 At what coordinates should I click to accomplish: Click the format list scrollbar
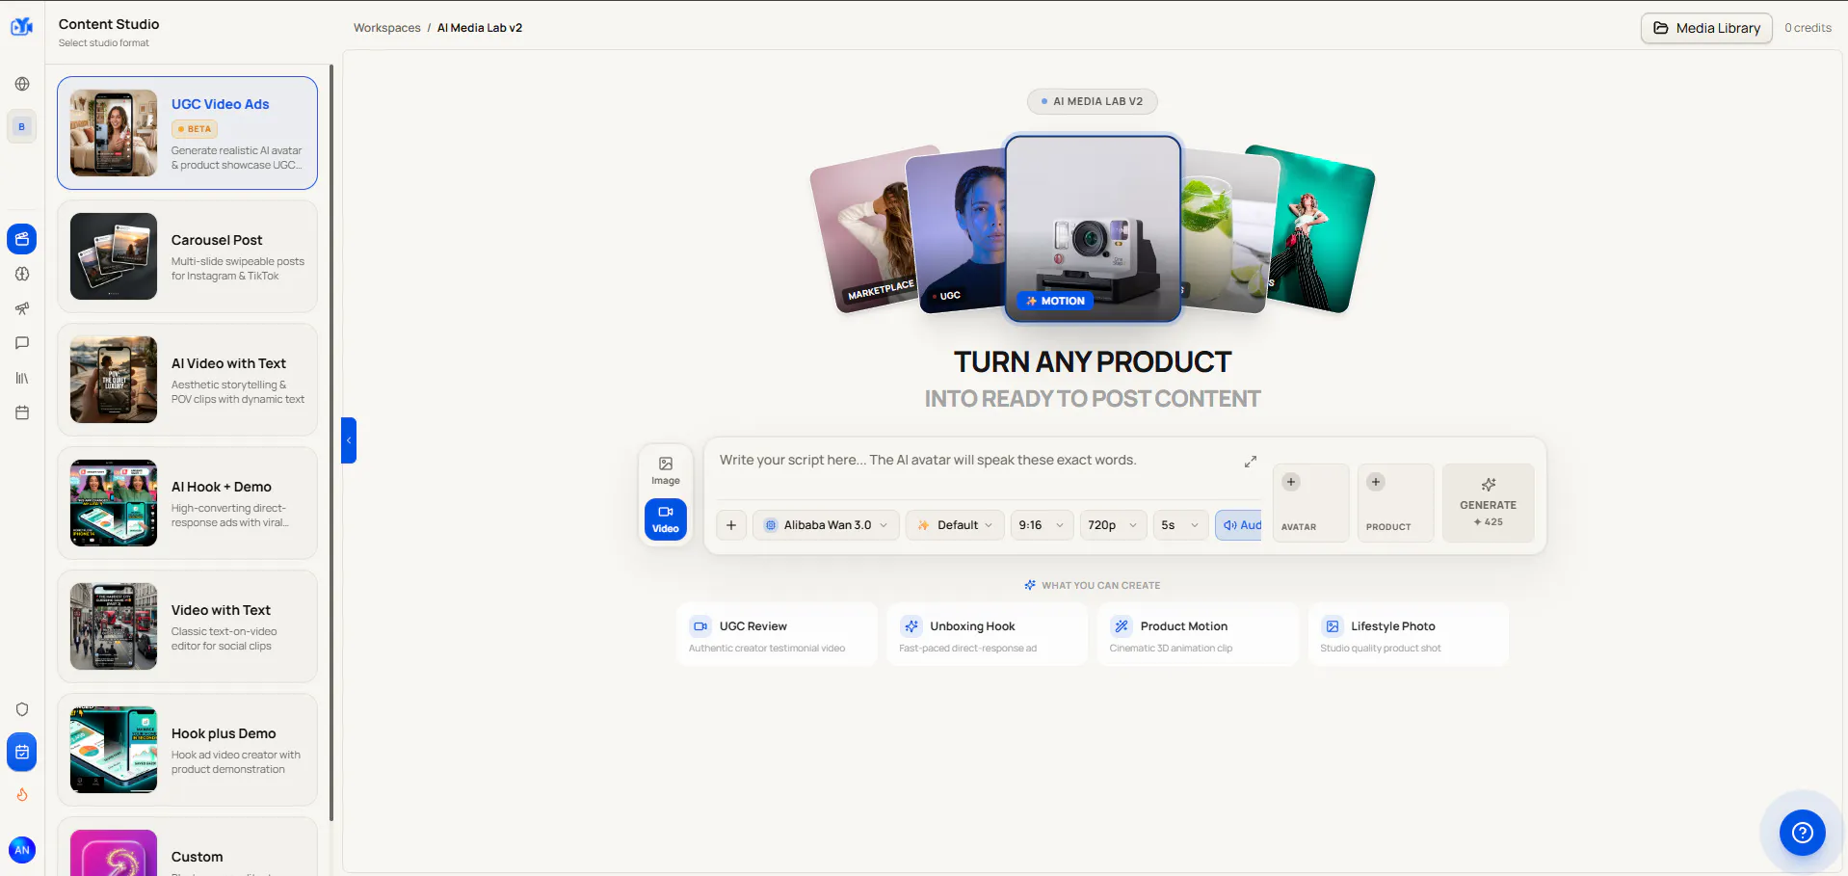[331, 442]
